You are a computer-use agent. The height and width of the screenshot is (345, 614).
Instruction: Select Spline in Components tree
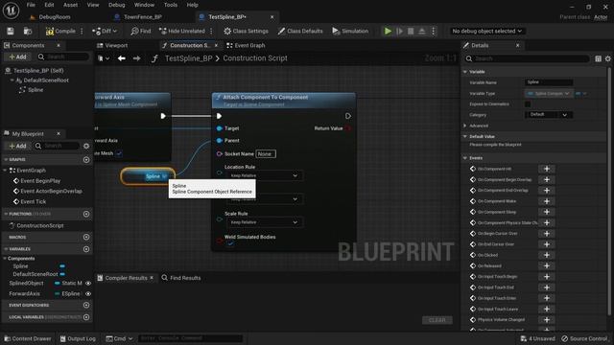(x=35, y=89)
